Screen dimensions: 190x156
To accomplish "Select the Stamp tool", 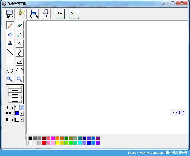I will pos(10,43).
